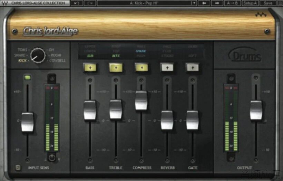Click the input sensitivity green LED
283x181 pixels.
click(x=27, y=78)
